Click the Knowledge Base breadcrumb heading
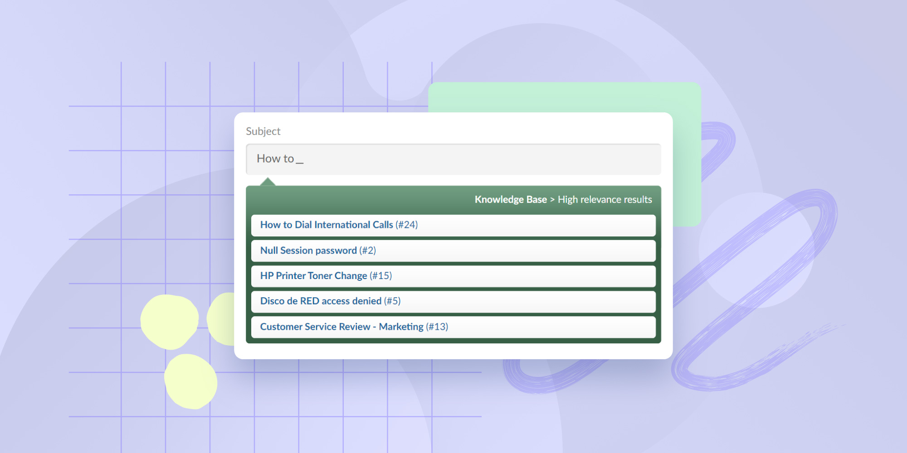Image resolution: width=907 pixels, height=453 pixels. [x=511, y=200]
